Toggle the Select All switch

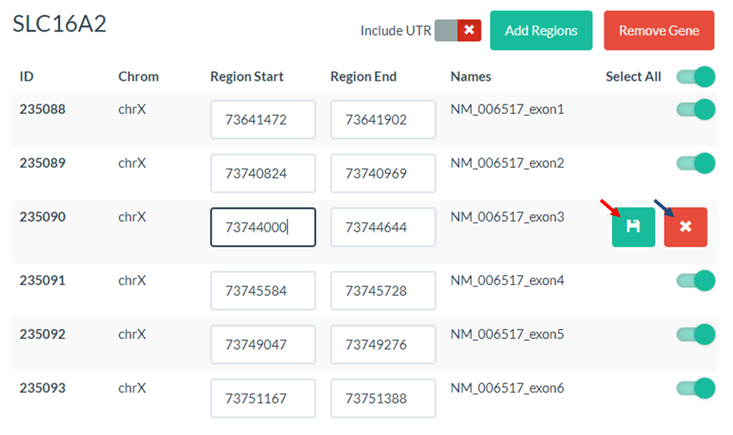coord(696,77)
